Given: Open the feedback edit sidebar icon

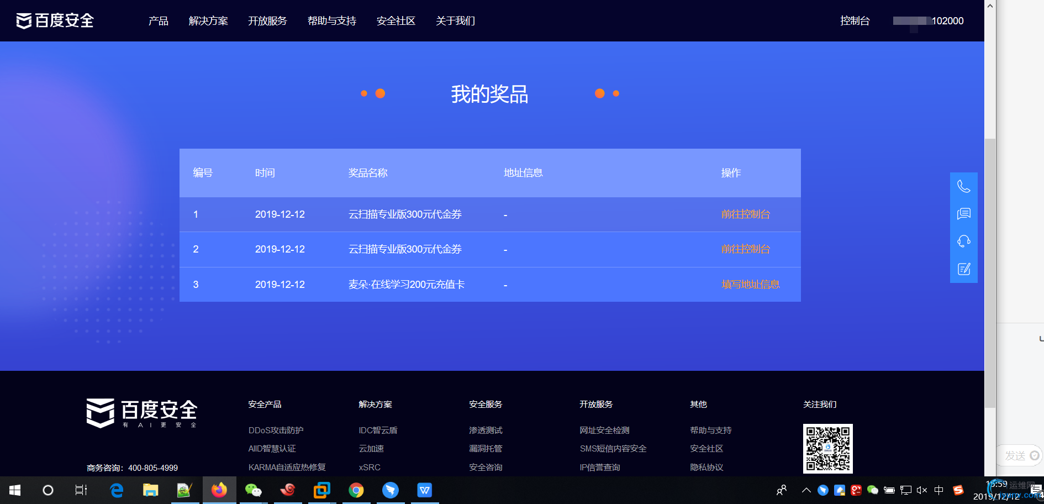Looking at the screenshot, I should [x=964, y=269].
